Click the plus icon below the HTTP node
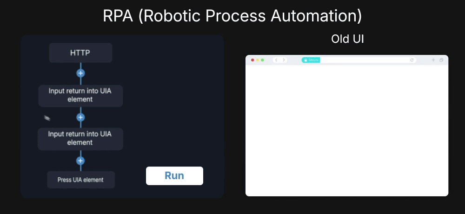The height and width of the screenshot is (214, 465). (80, 73)
